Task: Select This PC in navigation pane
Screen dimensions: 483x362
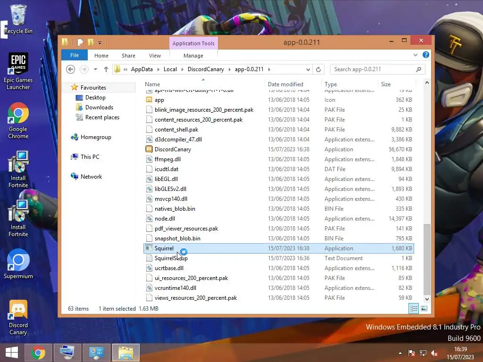Action: tap(85, 156)
